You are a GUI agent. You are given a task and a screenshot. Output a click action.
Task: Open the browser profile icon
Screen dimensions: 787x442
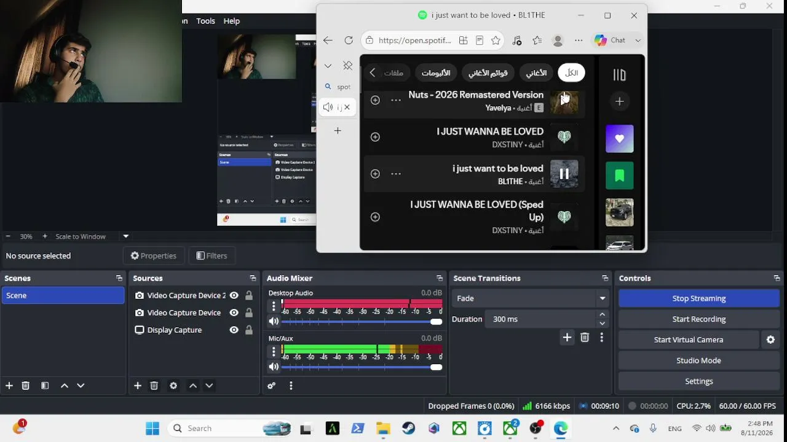(558, 41)
